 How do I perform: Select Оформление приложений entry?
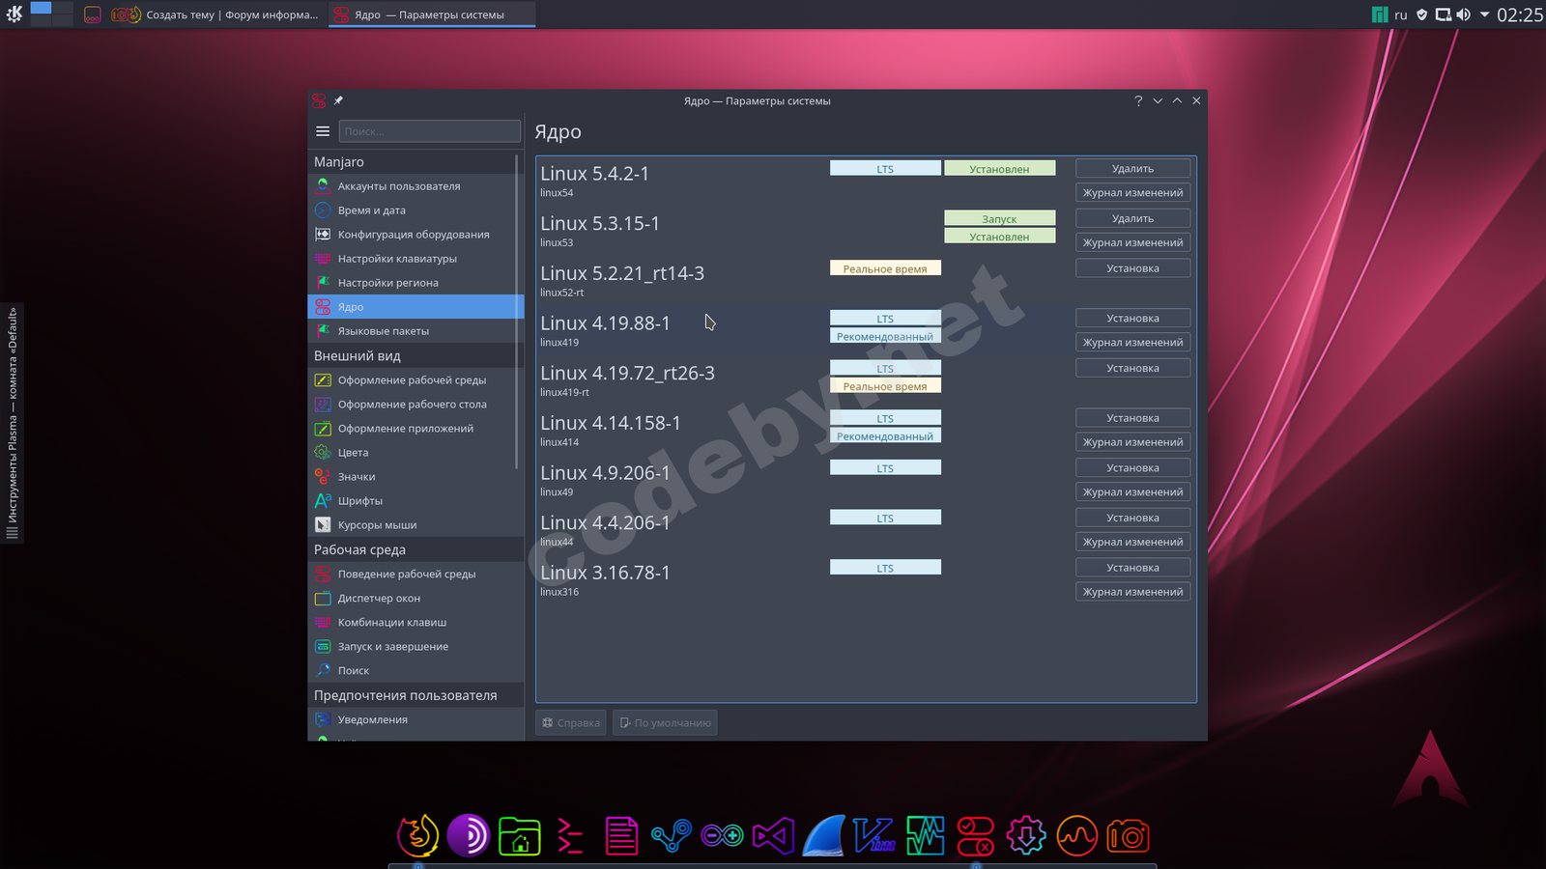414,428
